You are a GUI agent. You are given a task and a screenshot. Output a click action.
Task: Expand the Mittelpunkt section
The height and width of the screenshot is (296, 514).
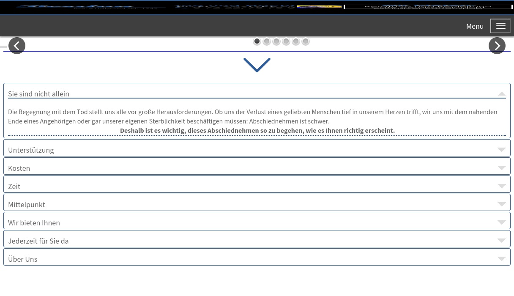tap(26, 205)
